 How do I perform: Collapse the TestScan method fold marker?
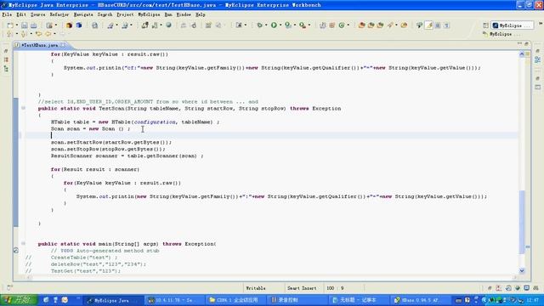[x=23, y=108]
